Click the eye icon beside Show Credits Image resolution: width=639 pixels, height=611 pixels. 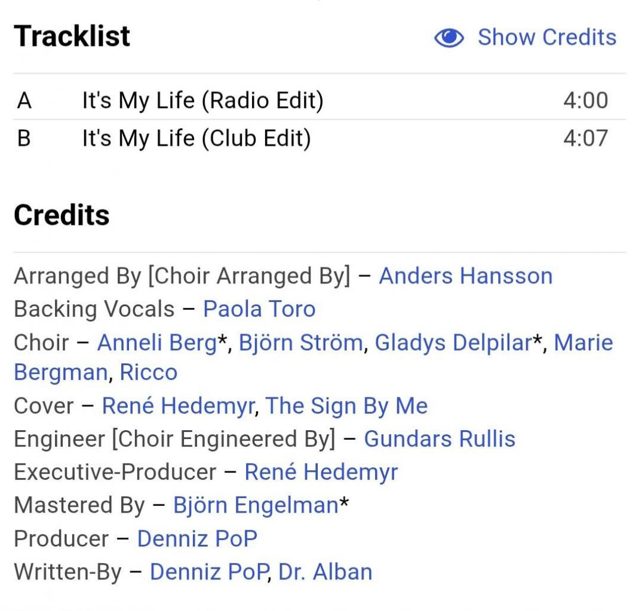click(x=449, y=38)
